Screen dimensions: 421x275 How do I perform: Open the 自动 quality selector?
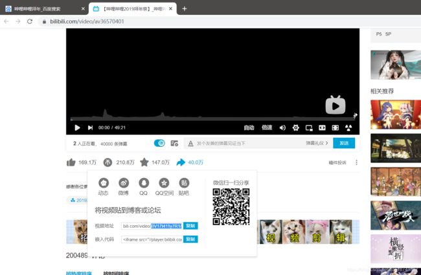(249, 127)
